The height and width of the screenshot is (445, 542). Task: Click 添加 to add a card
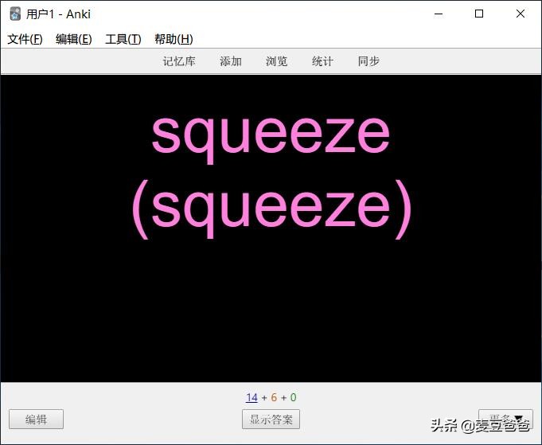[x=231, y=61]
